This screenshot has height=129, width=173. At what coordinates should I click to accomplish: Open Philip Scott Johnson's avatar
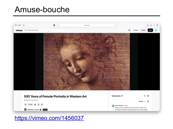25,110
